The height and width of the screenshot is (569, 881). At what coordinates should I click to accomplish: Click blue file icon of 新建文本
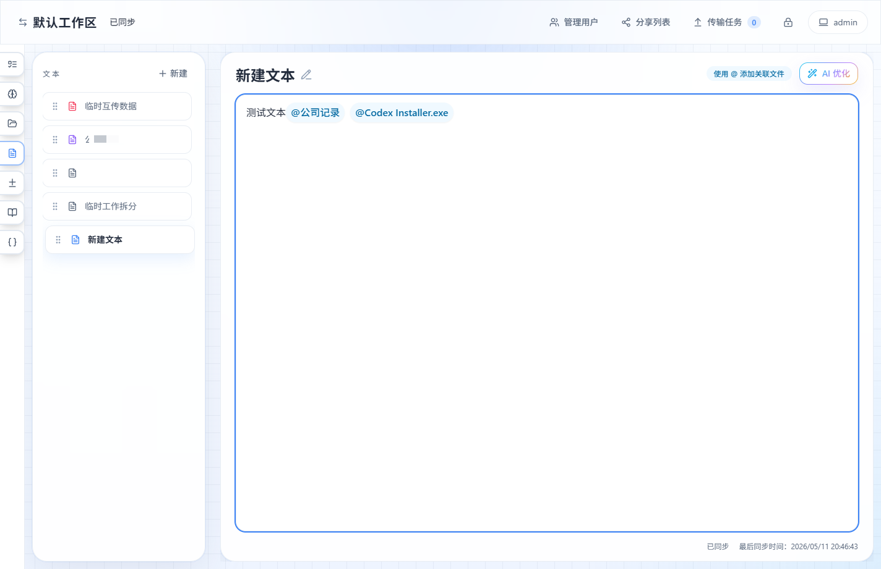pos(75,240)
